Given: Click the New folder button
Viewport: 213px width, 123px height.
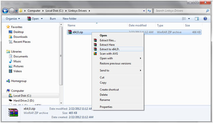Looking at the screenshot, I should [x=70, y=19].
